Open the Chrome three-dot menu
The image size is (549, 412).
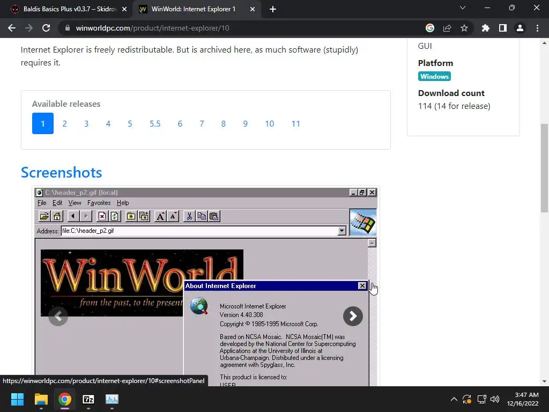click(537, 28)
